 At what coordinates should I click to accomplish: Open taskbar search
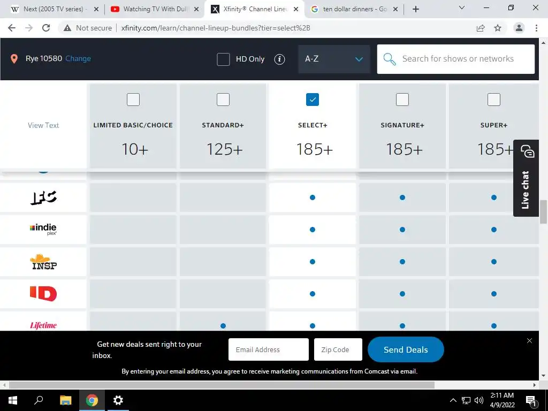39,400
